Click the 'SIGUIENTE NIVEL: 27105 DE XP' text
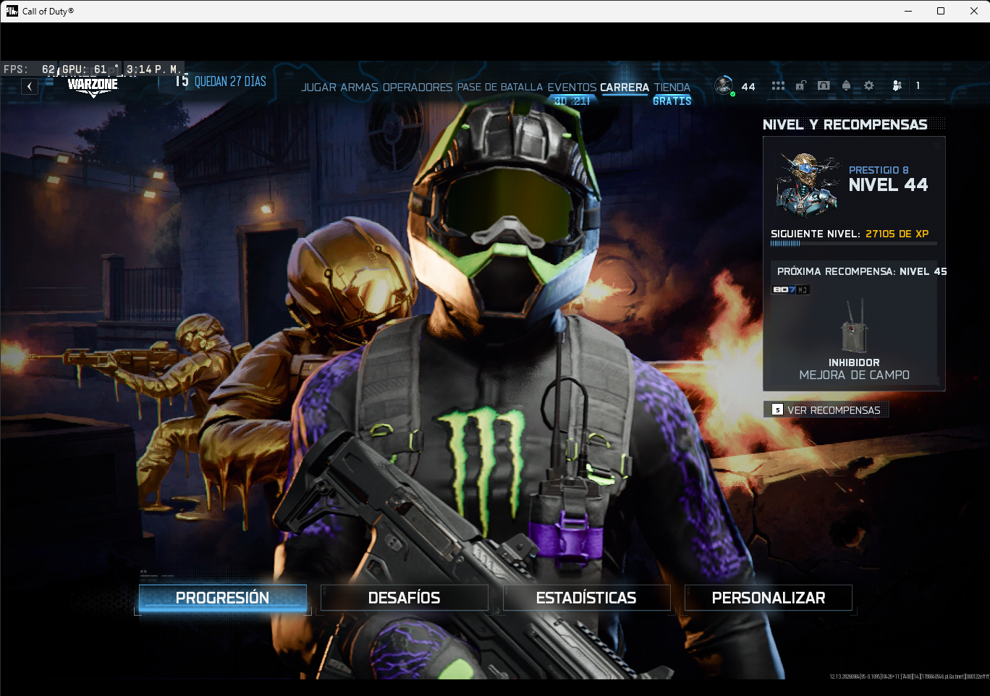This screenshot has width=990, height=696. 850,234
